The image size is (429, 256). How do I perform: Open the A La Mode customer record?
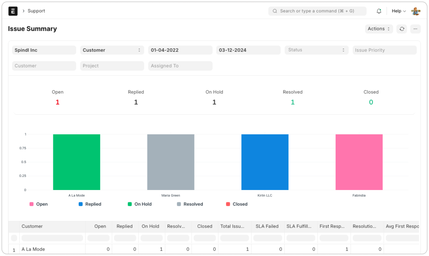(x=33, y=249)
